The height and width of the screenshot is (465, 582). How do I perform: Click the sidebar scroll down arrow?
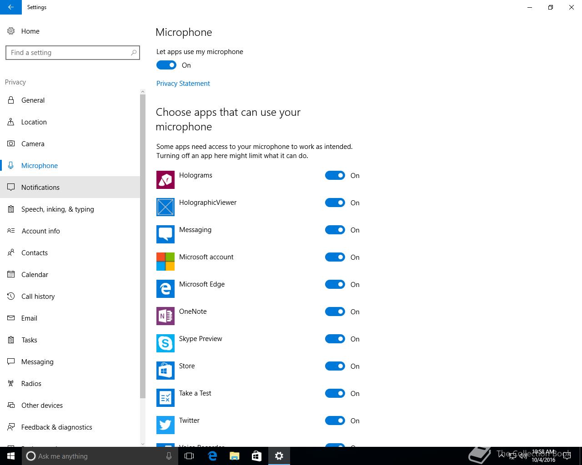(x=143, y=444)
